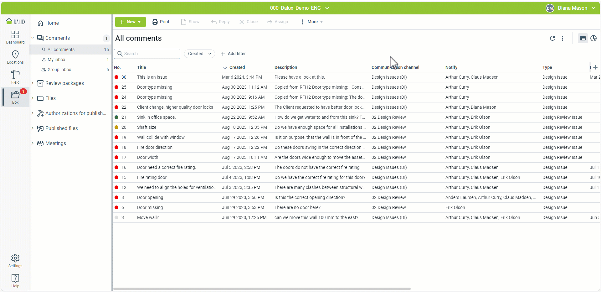Viewport: 601px width, 292px height.
Task: Expand the Review packages tree item
Action: tap(33, 83)
